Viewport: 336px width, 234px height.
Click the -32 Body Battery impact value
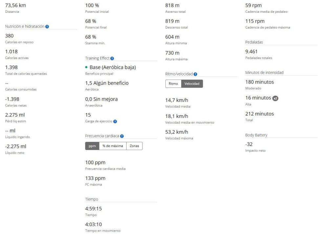249,144
